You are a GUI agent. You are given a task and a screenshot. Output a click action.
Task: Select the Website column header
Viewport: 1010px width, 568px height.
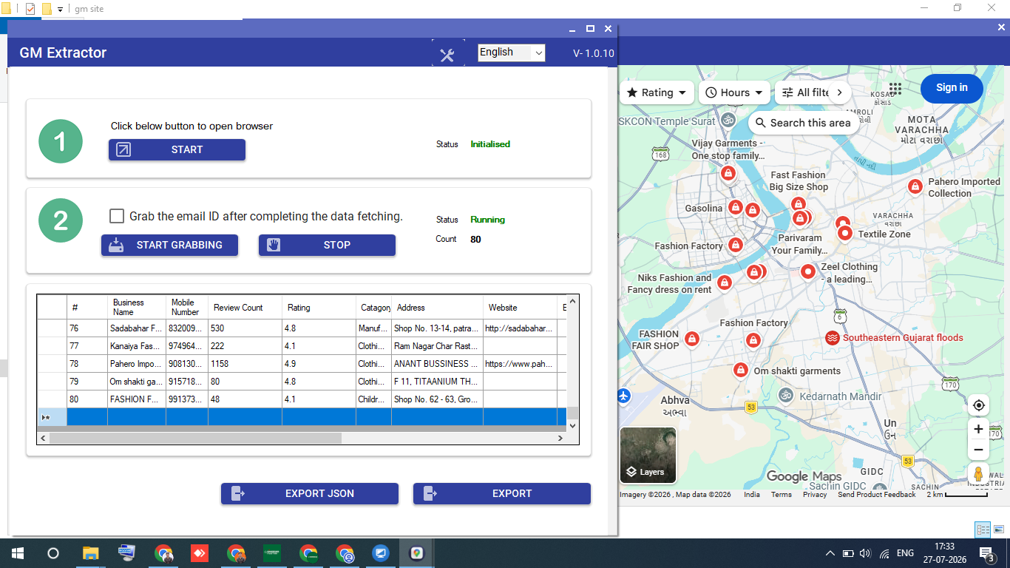click(x=520, y=308)
